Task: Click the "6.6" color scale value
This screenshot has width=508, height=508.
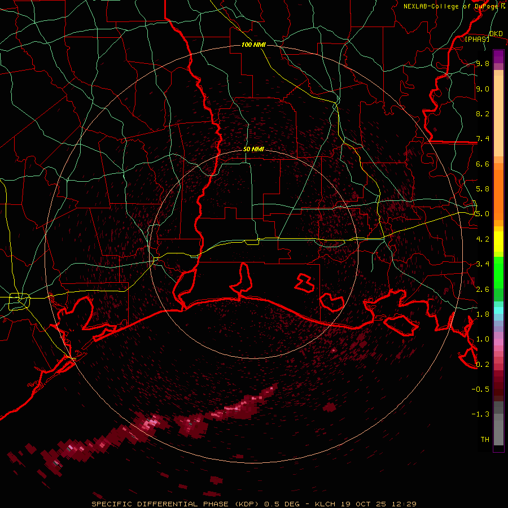Action: pos(483,164)
